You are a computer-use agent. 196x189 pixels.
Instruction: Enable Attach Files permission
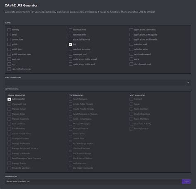70,139
